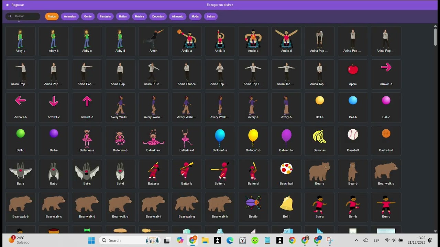The width and height of the screenshot is (440, 247).
Task: Select the purple Ball-e costume
Action: click(54, 141)
